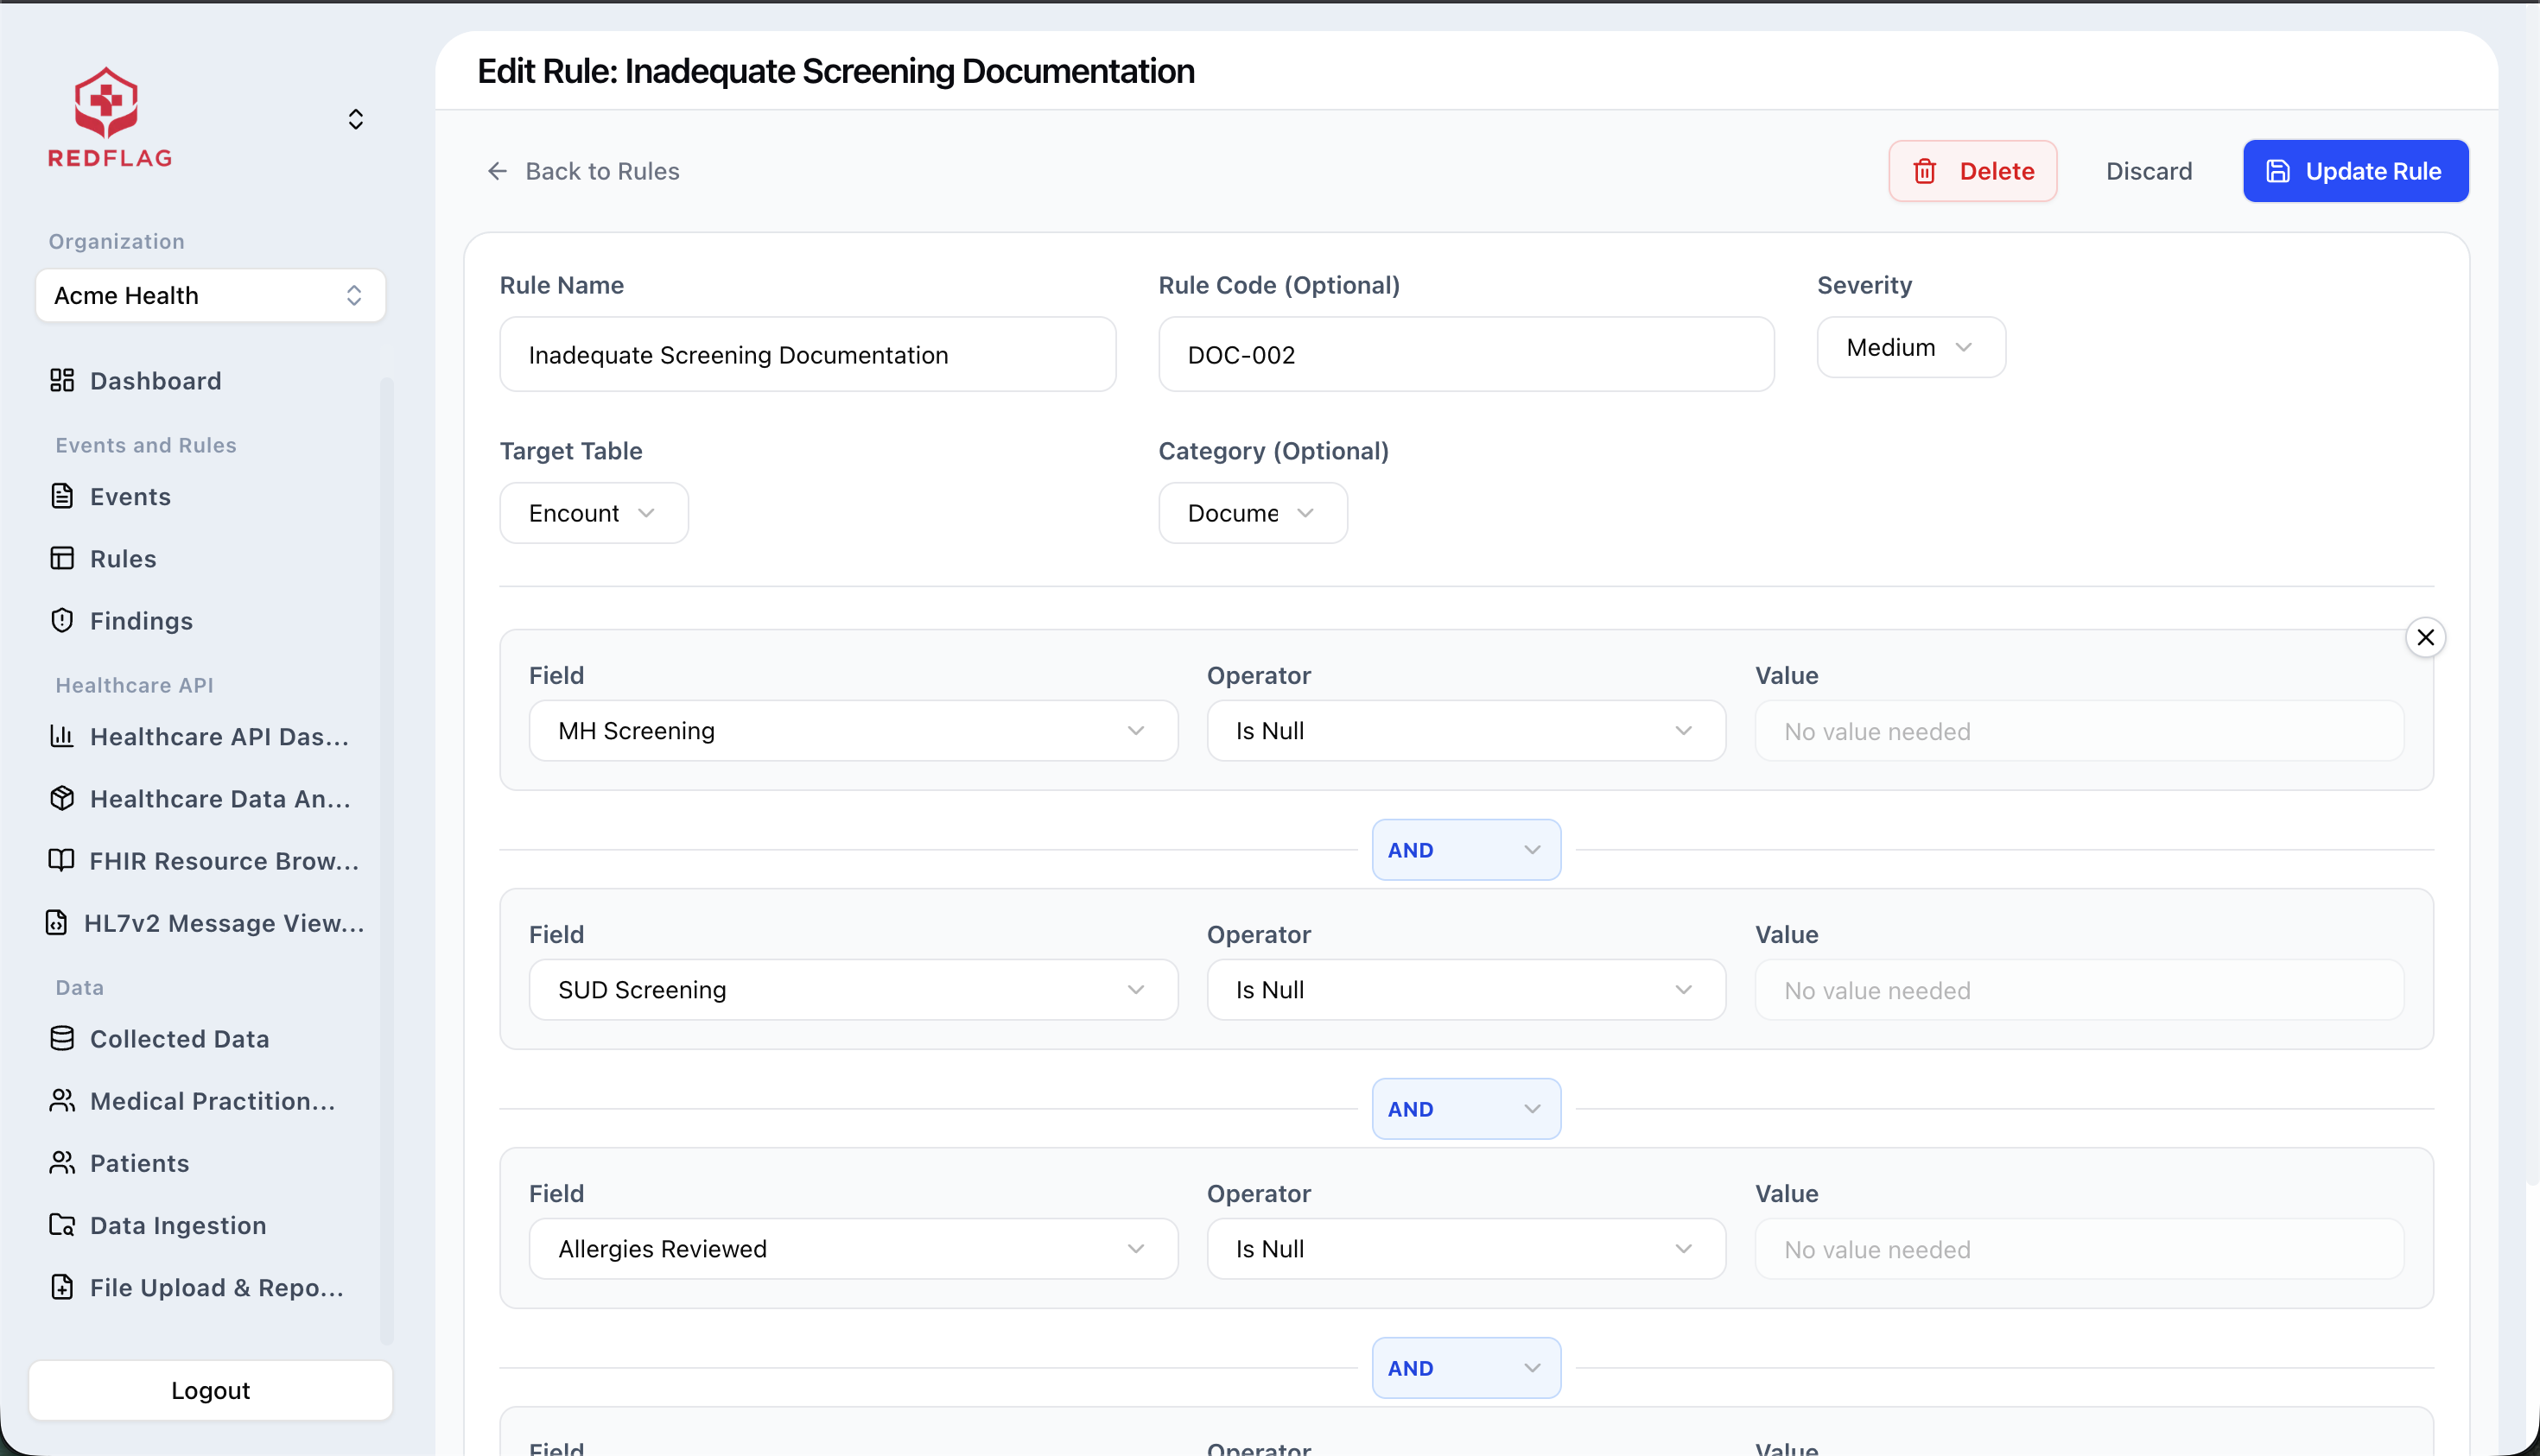The image size is (2540, 1456).
Task: Open the Target Table dropdown
Action: [x=594, y=513]
